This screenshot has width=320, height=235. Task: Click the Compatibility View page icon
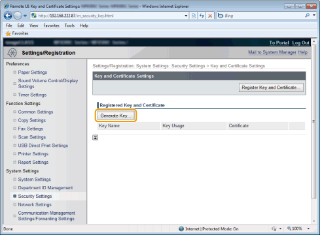(x=194, y=16)
